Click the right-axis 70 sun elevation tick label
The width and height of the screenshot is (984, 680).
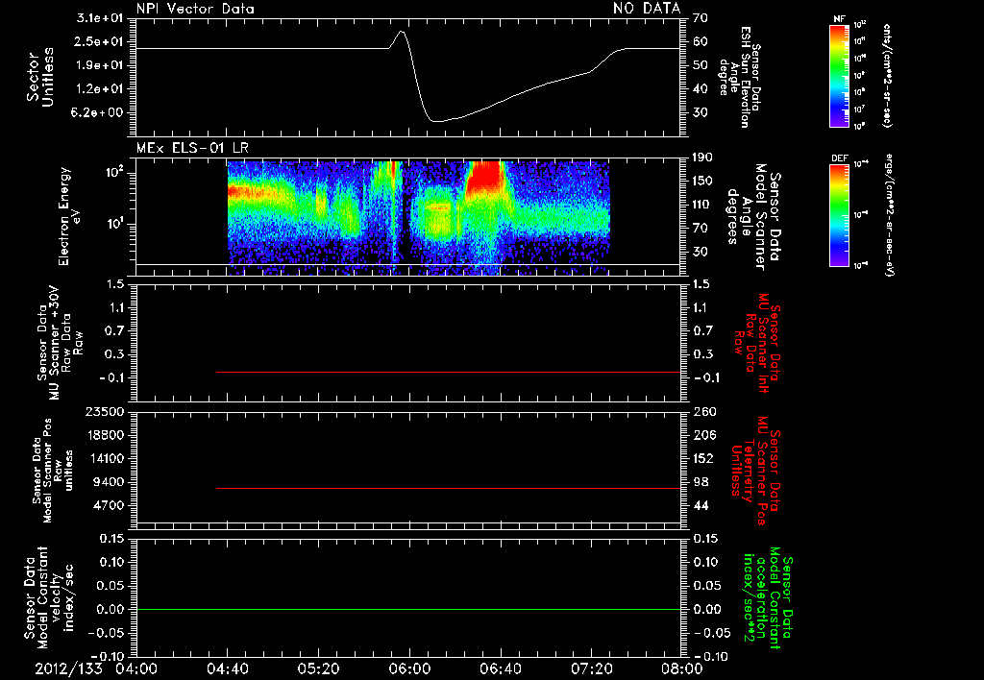pos(701,18)
